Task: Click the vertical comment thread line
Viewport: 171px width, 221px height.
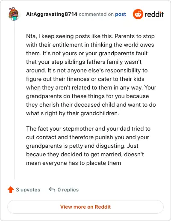Action: (14, 100)
